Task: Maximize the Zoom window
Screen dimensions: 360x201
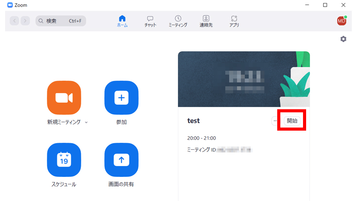Action: tap(325, 5)
